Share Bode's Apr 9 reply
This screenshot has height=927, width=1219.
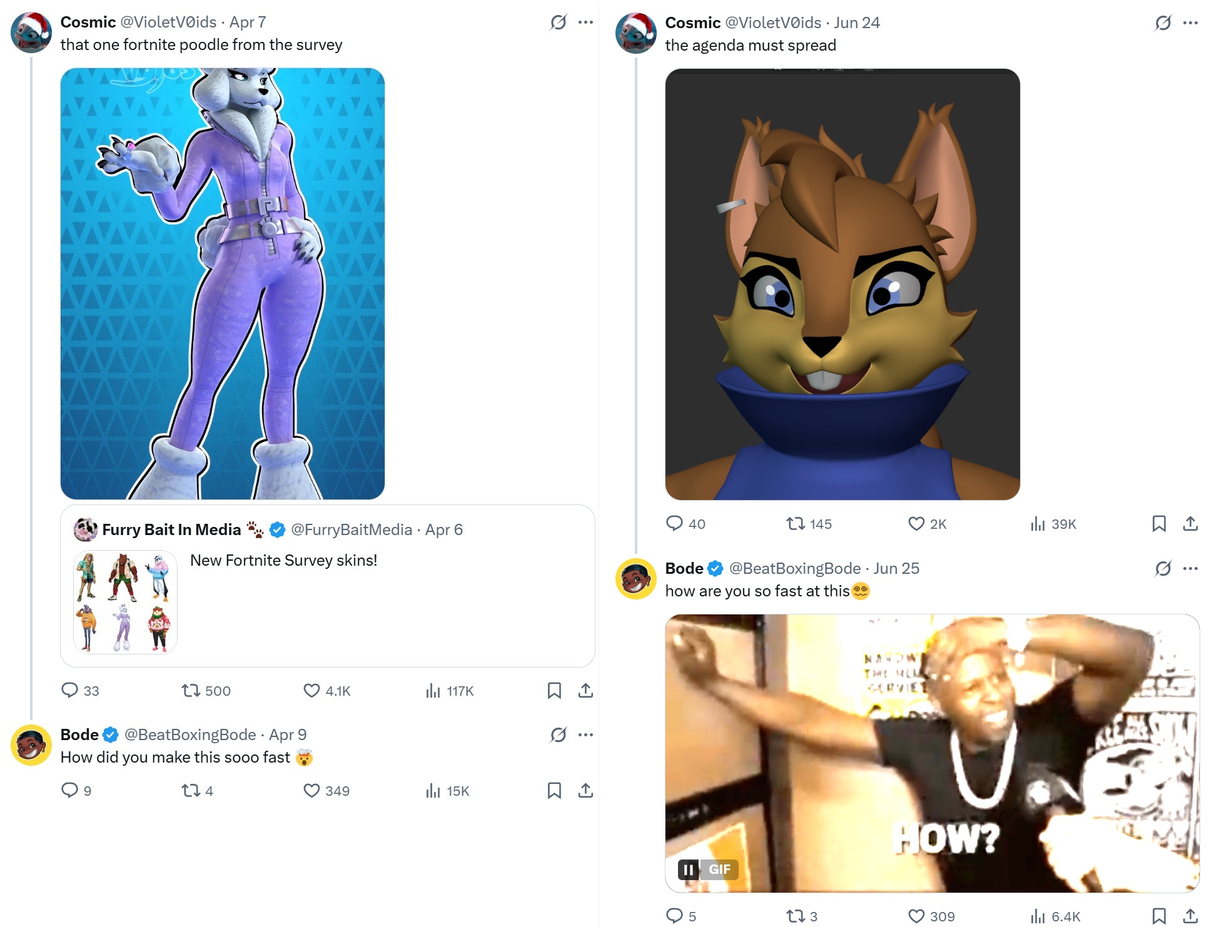[585, 791]
